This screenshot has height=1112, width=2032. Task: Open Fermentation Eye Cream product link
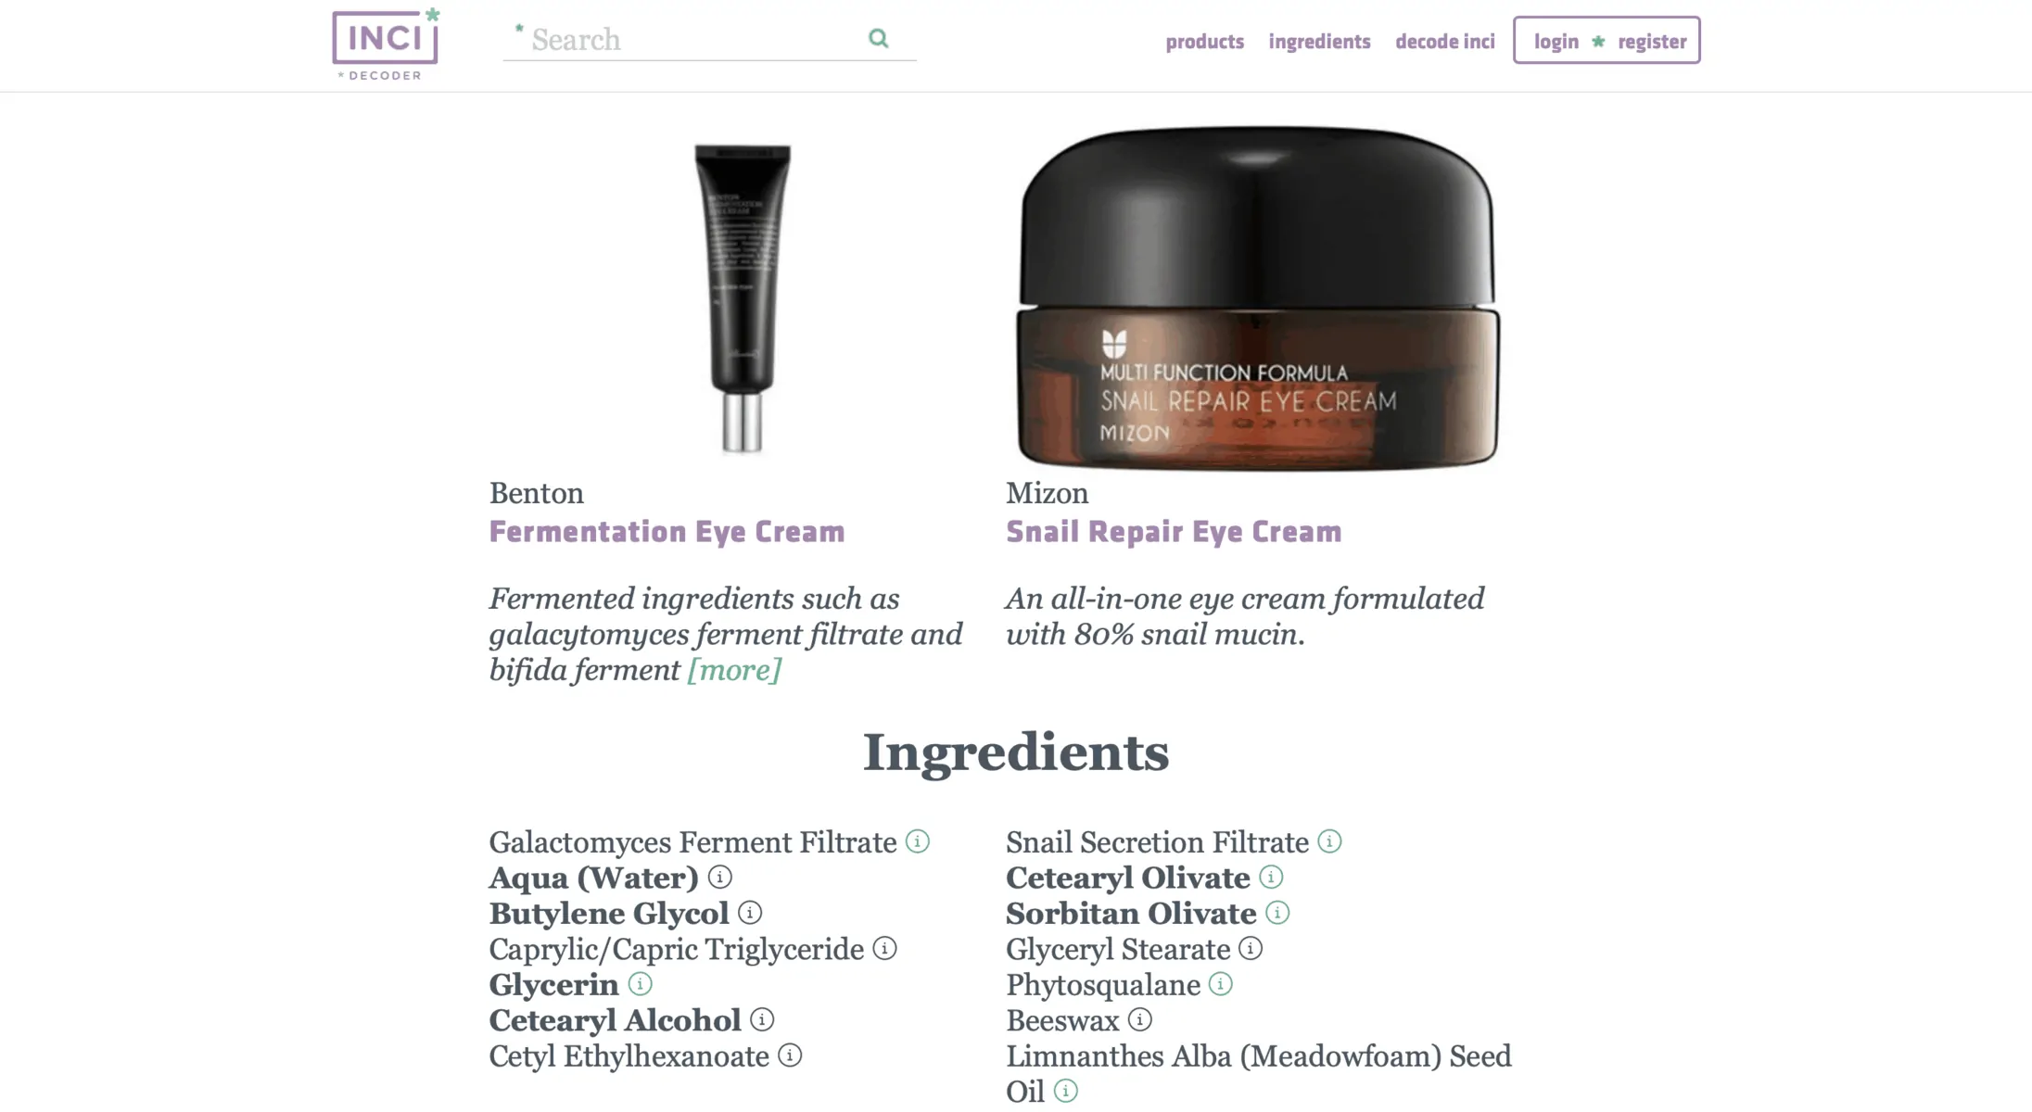(667, 532)
